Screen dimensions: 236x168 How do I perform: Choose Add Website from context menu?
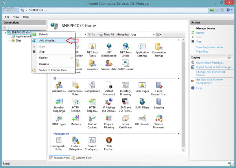click(53, 40)
